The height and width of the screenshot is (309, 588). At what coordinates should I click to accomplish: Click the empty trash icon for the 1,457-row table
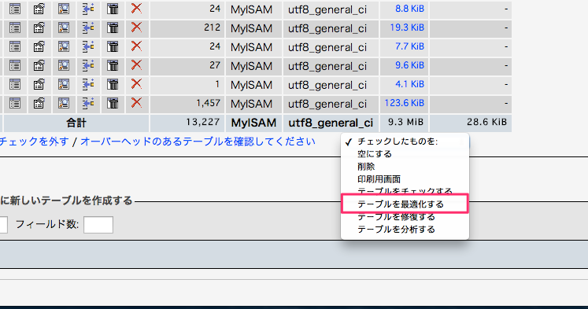(x=113, y=103)
